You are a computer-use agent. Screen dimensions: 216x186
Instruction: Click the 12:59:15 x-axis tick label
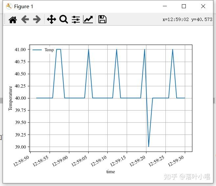pos(118,161)
